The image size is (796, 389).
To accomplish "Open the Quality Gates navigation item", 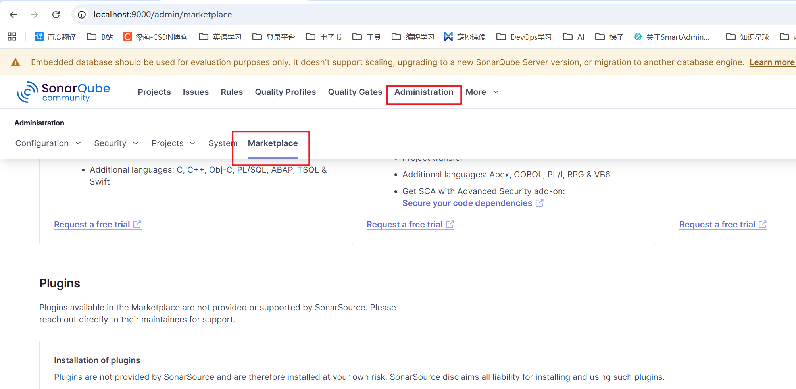I will [x=355, y=92].
